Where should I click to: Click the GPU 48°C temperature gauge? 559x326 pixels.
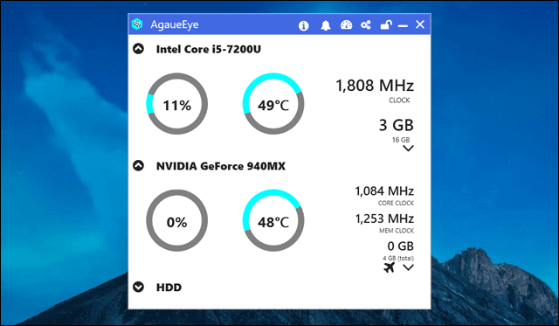[273, 220]
